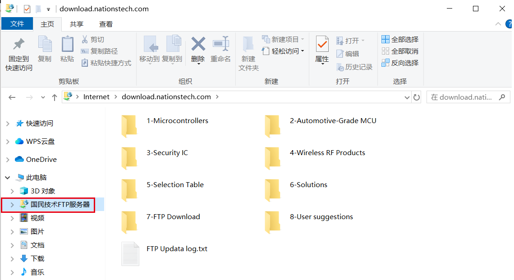Viewport: 514px width, 280px height.
Task: Pin to Quick Access (固定到快速访问)
Action: coord(18,54)
